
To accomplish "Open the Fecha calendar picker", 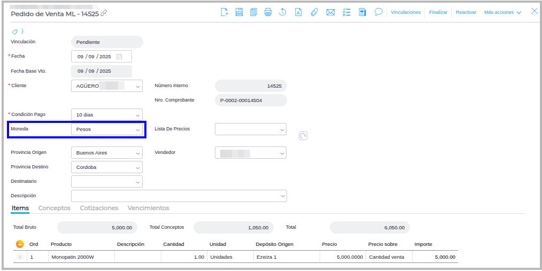I will pyautogui.click(x=119, y=57).
